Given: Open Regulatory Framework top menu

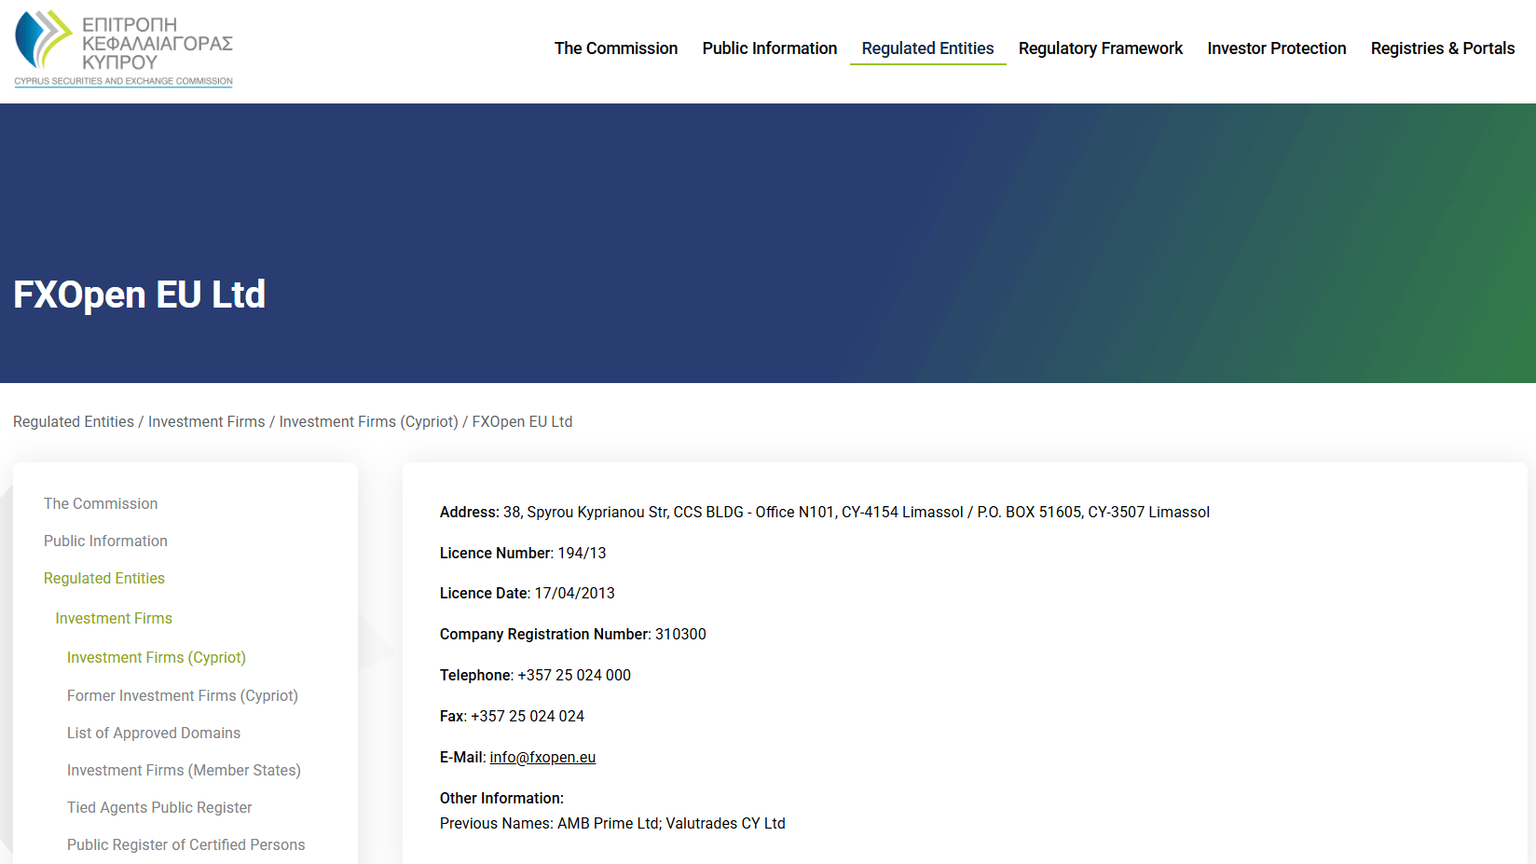Looking at the screenshot, I should click(1101, 48).
